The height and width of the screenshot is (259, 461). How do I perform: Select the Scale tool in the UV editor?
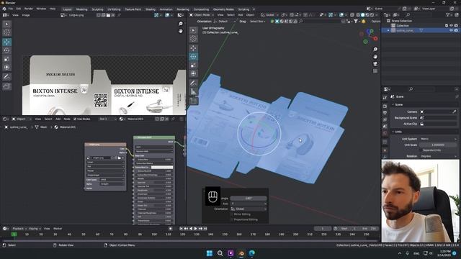(x=6, y=59)
